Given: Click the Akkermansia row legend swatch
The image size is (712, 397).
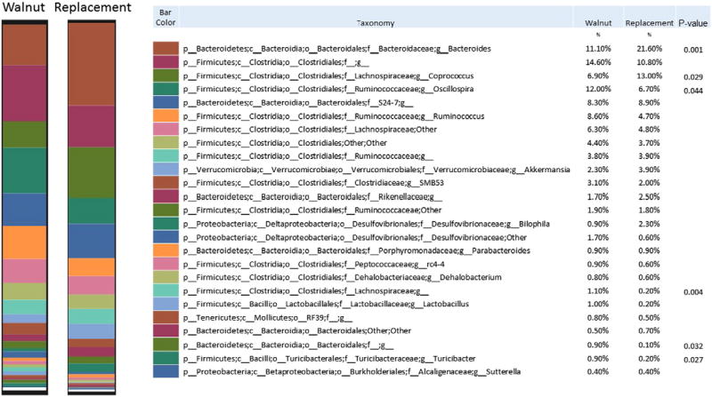Looking at the screenshot, I should (x=166, y=170).
